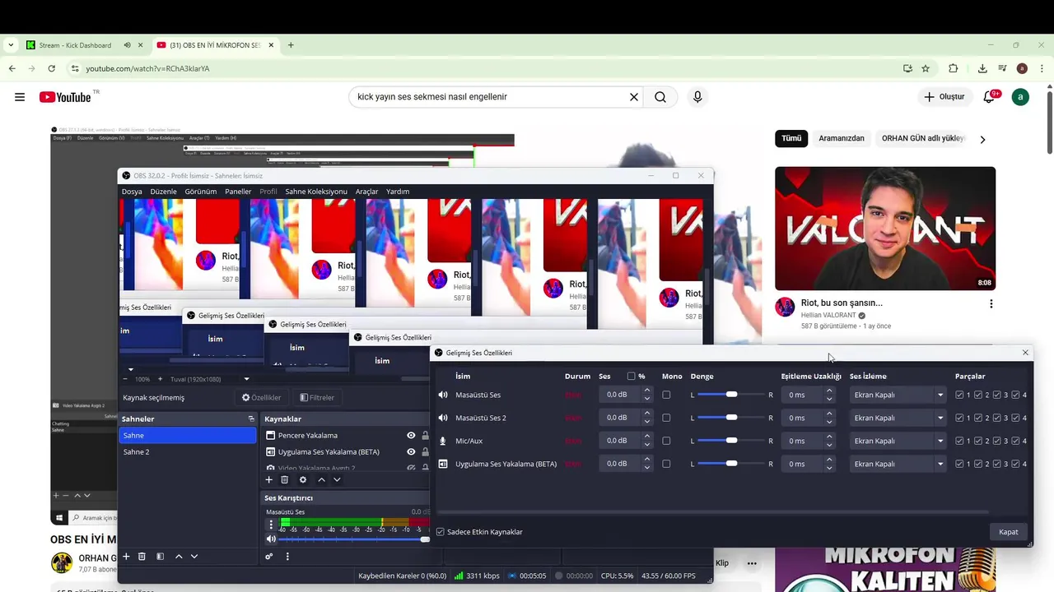Image resolution: width=1054 pixels, height=592 pixels.
Task: Open Araçlar menu in OBS
Action: pyautogui.click(x=366, y=192)
